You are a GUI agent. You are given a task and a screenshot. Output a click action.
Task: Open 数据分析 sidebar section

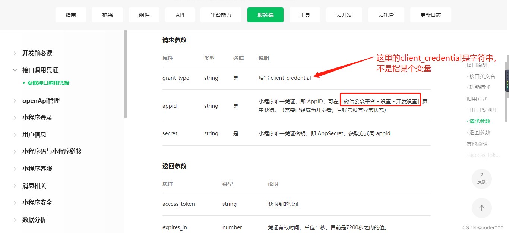point(34,220)
